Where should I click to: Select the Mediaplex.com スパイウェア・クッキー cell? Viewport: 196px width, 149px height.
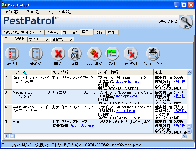31,97
